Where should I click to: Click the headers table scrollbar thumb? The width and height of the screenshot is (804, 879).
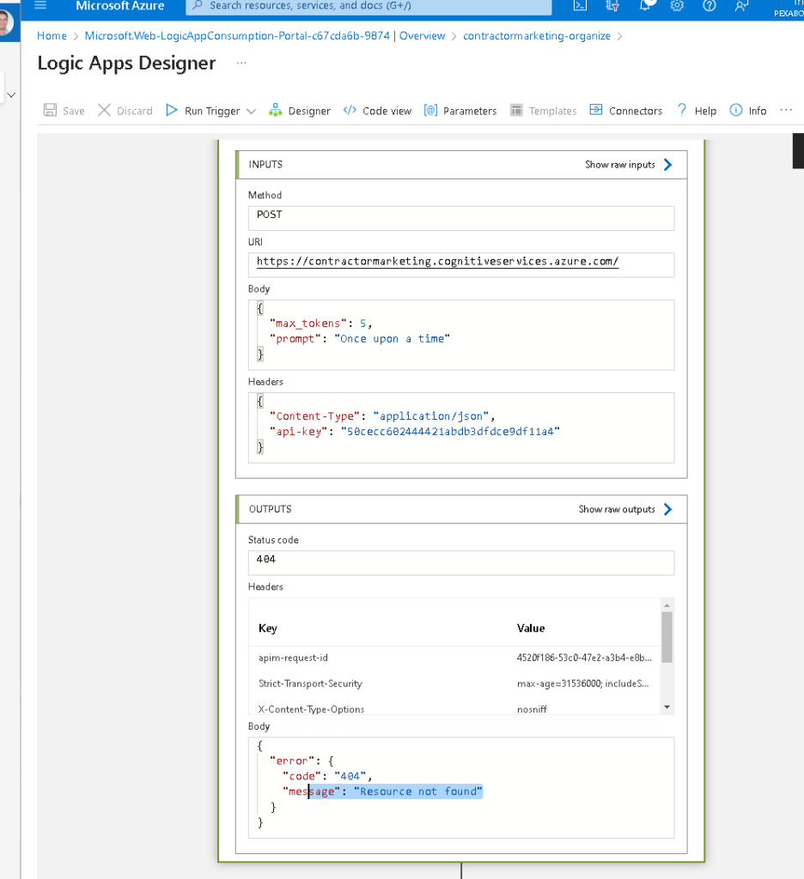tap(667, 638)
